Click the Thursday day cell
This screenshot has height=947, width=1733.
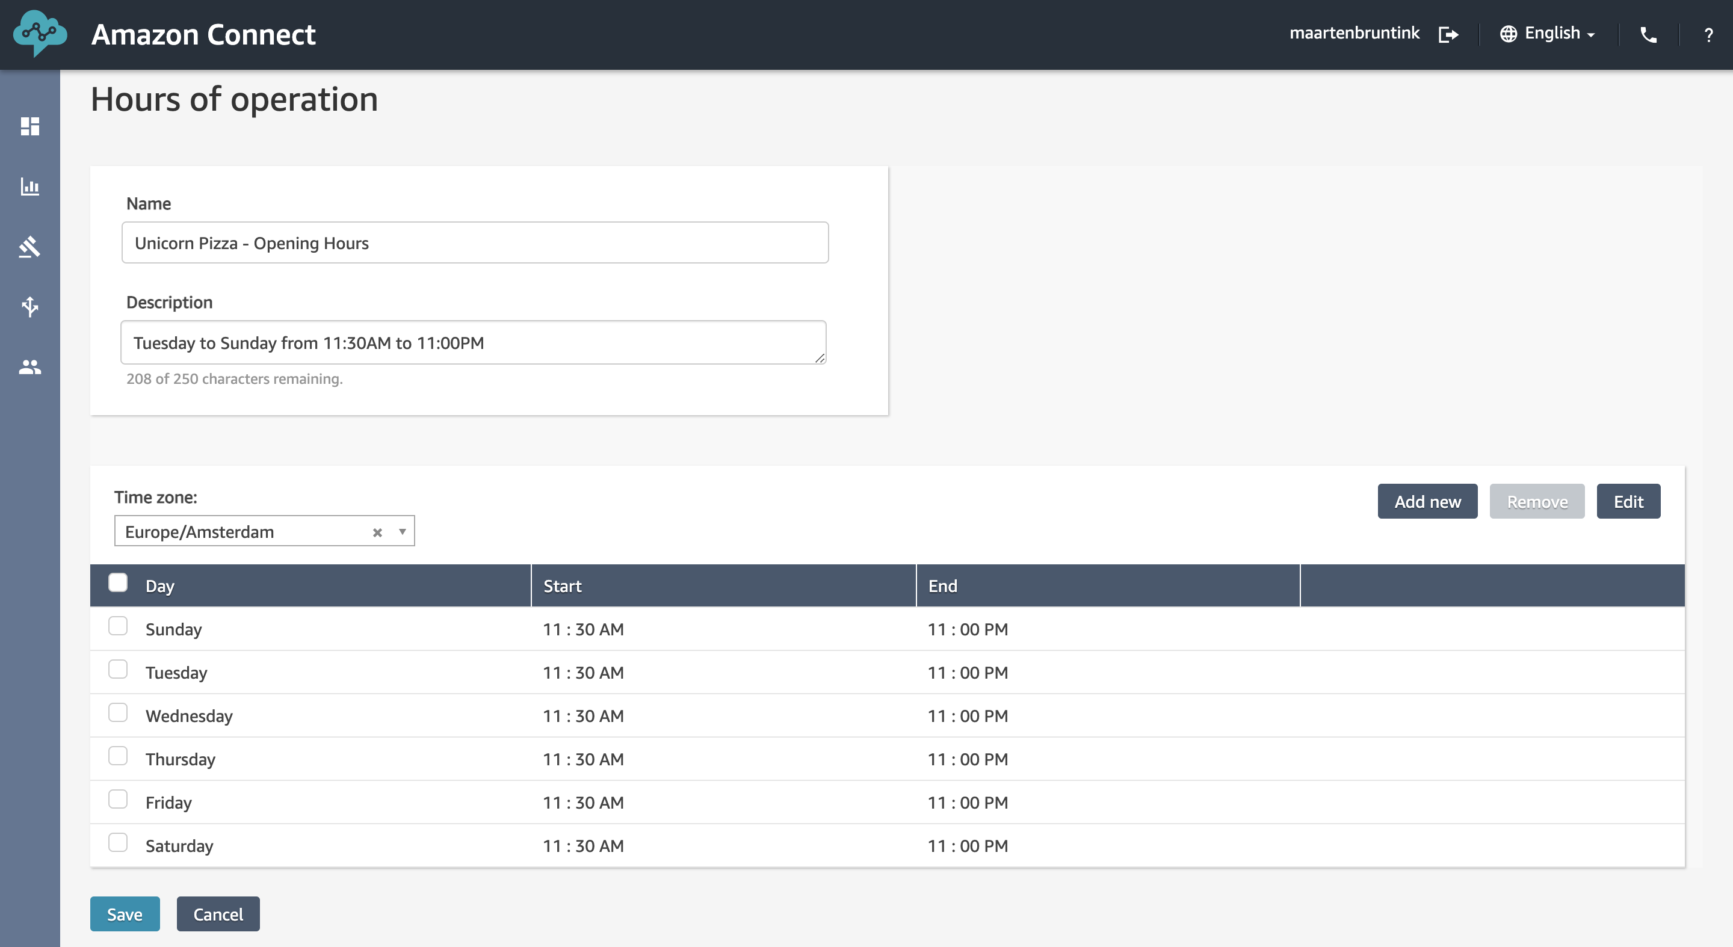point(181,759)
